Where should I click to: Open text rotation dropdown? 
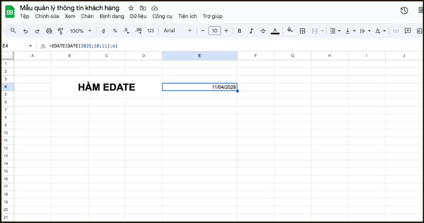(x=381, y=31)
